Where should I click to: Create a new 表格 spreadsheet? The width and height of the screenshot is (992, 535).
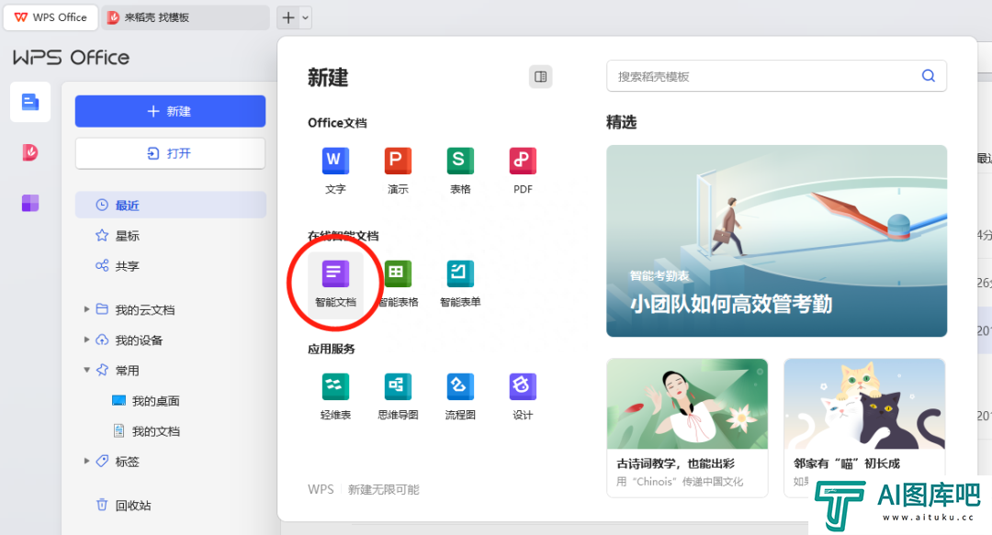point(460,170)
